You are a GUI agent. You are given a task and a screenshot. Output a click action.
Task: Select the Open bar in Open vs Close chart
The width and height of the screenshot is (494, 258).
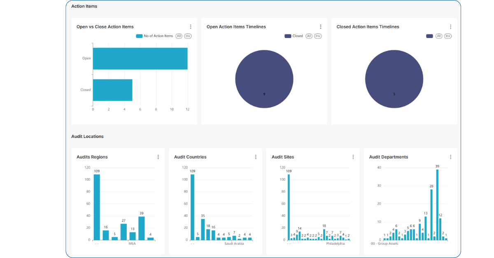tap(140, 58)
